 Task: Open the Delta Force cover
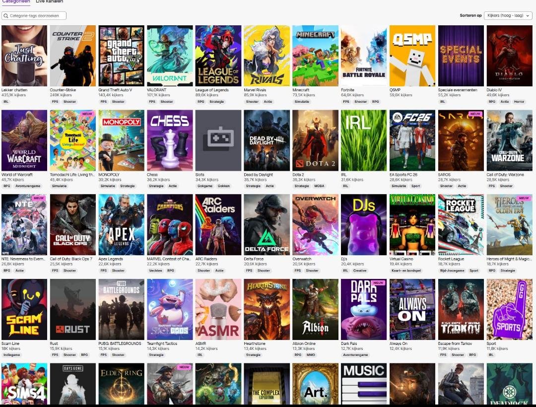coord(267,225)
